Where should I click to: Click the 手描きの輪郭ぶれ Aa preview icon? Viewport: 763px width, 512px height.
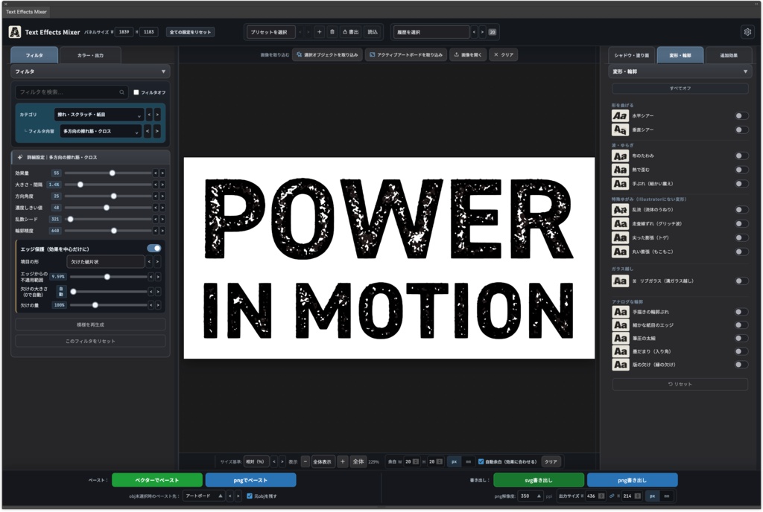(620, 312)
